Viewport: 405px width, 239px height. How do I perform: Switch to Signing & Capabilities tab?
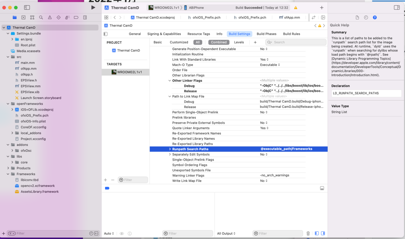pyautogui.click(x=164, y=34)
